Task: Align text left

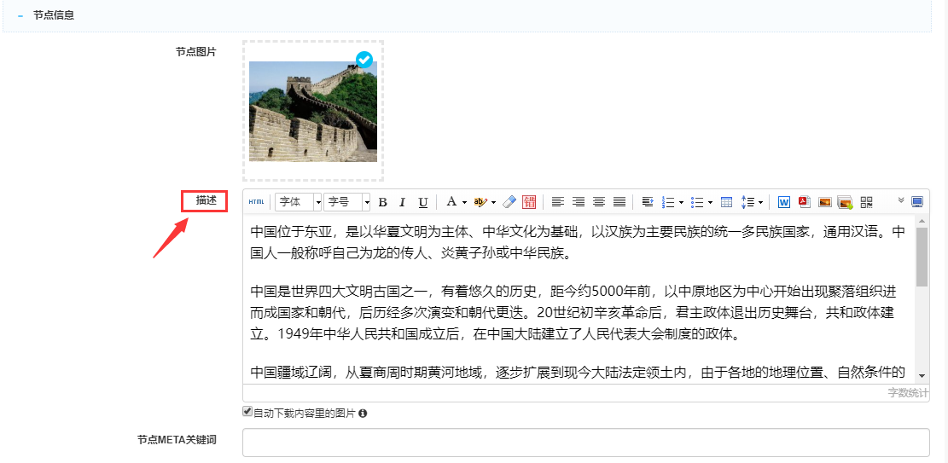Action: (557, 202)
